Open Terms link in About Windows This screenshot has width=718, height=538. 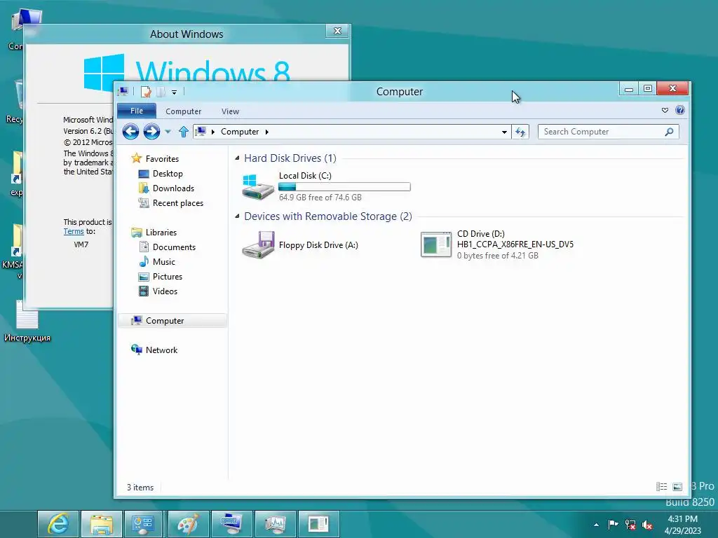click(x=73, y=231)
